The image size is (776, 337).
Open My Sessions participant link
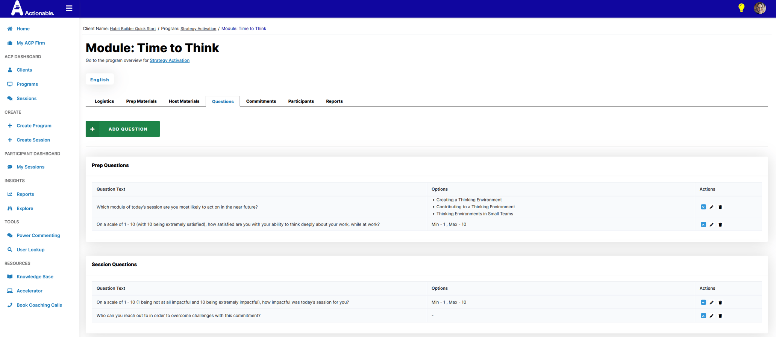point(30,167)
